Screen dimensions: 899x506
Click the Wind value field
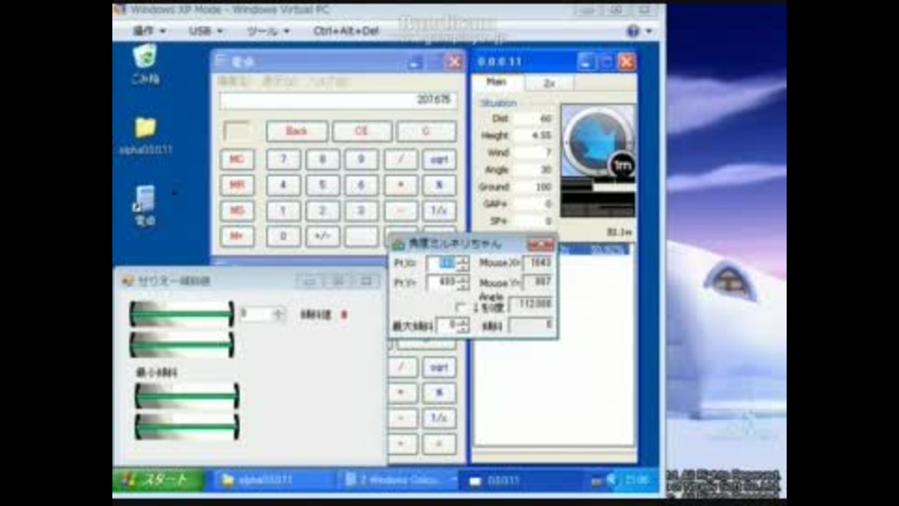click(534, 153)
